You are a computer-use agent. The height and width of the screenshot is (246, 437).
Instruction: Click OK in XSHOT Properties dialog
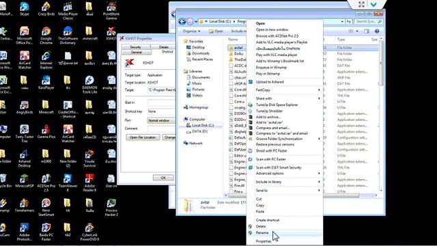click(163, 178)
